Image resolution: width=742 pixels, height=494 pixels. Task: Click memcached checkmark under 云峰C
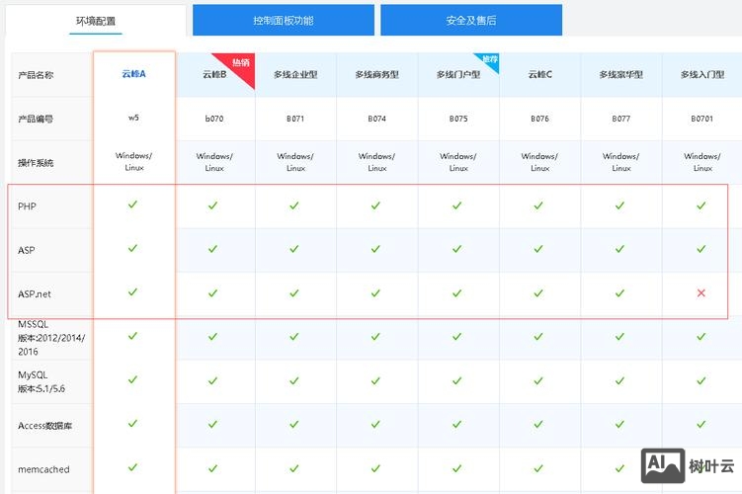tap(538, 468)
